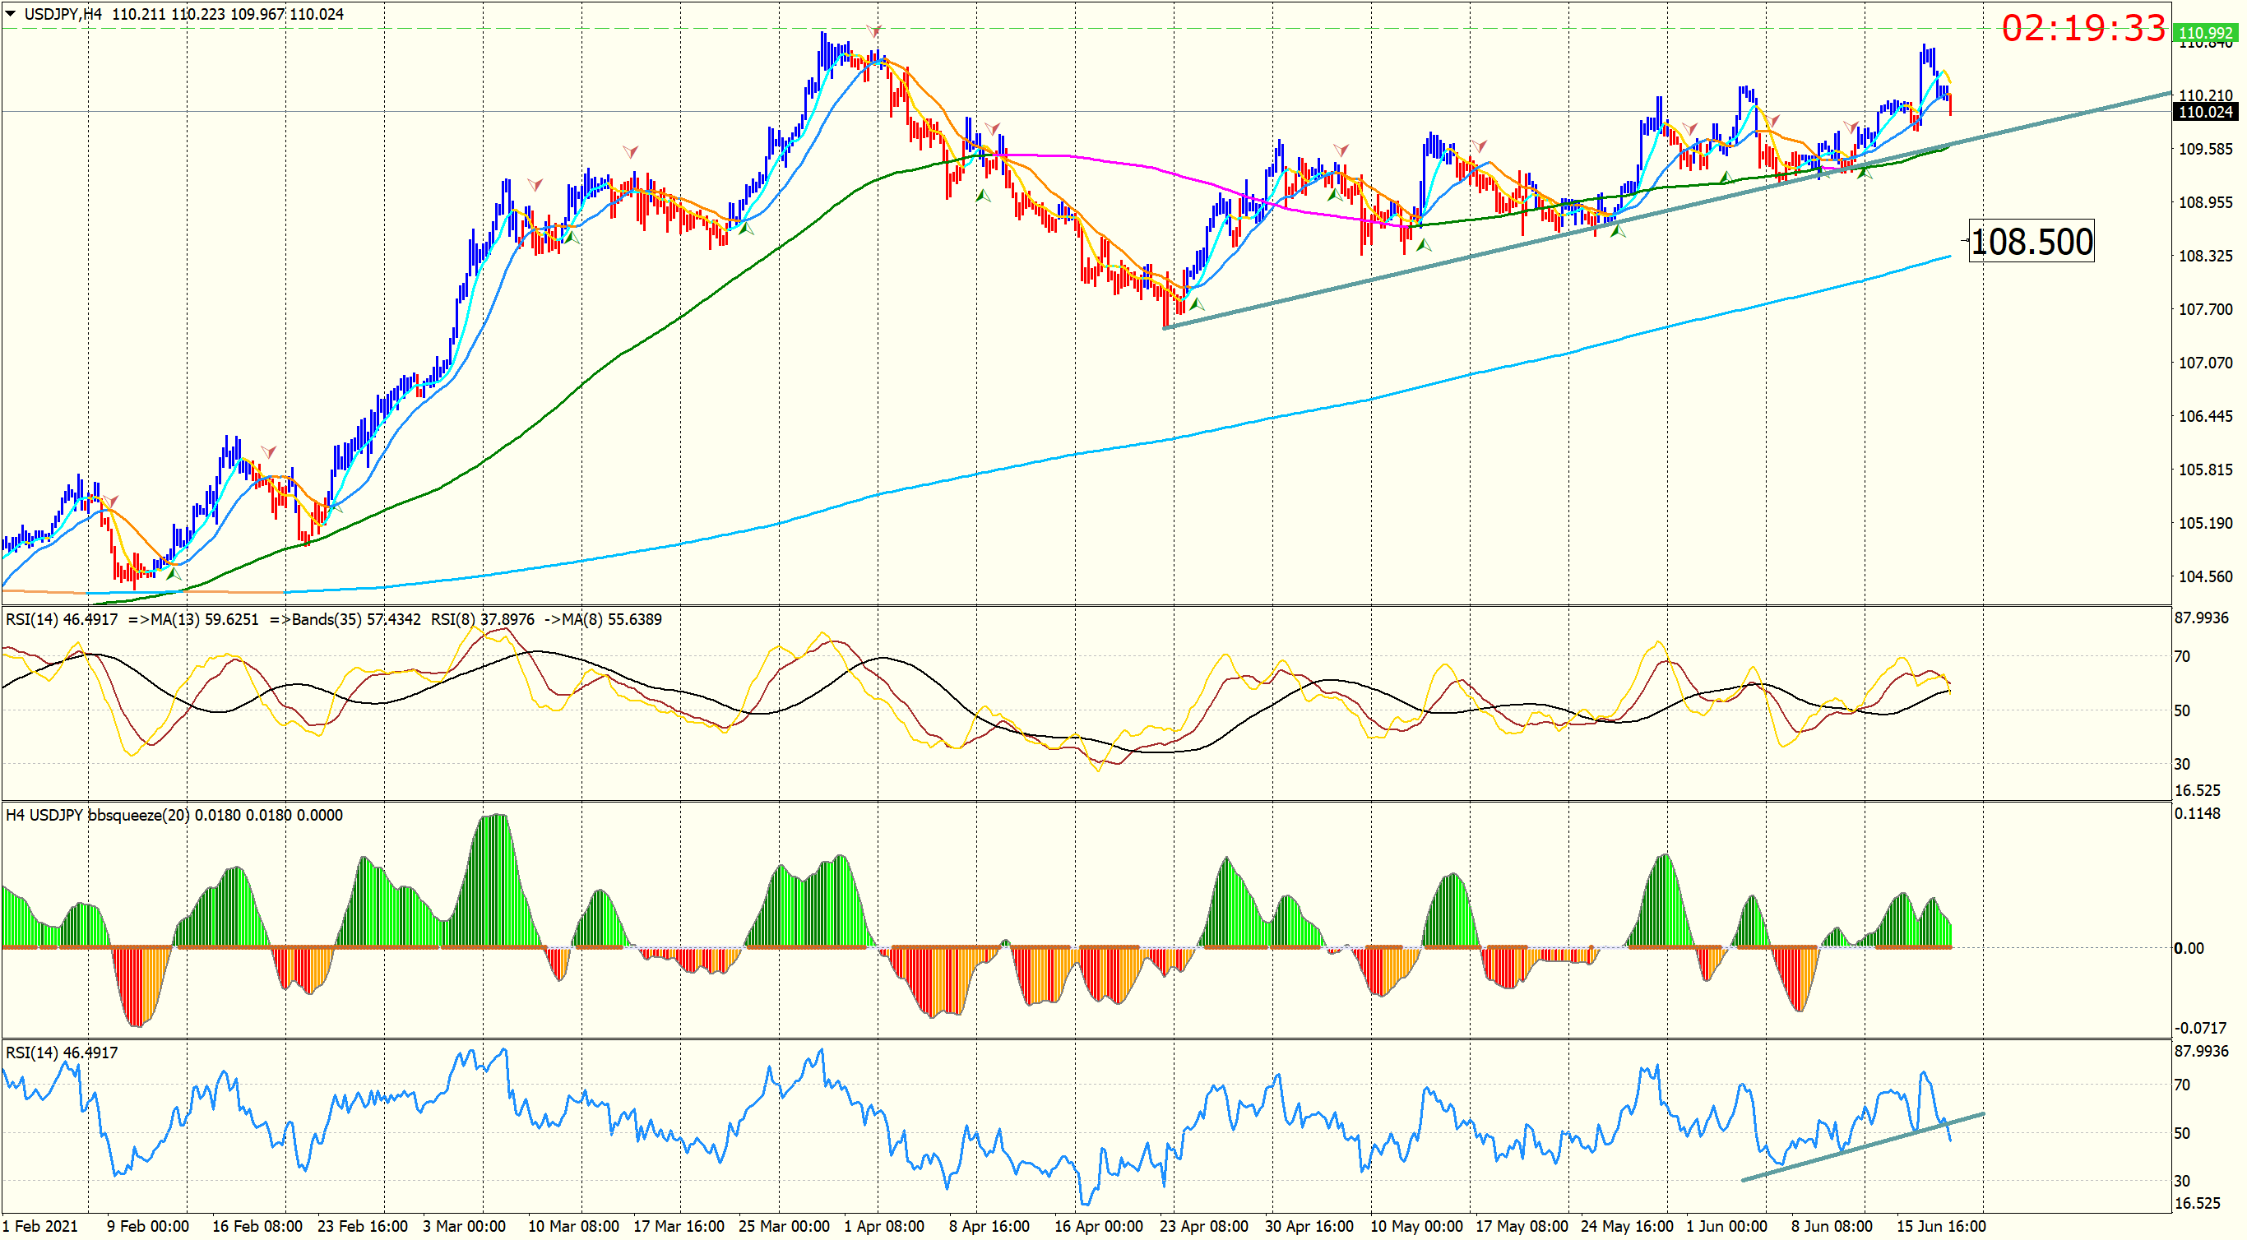The image size is (2247, 1240).
Task: Select the red 02:19:33 candle countdown timer
Action: click(x=2083, y=29)
